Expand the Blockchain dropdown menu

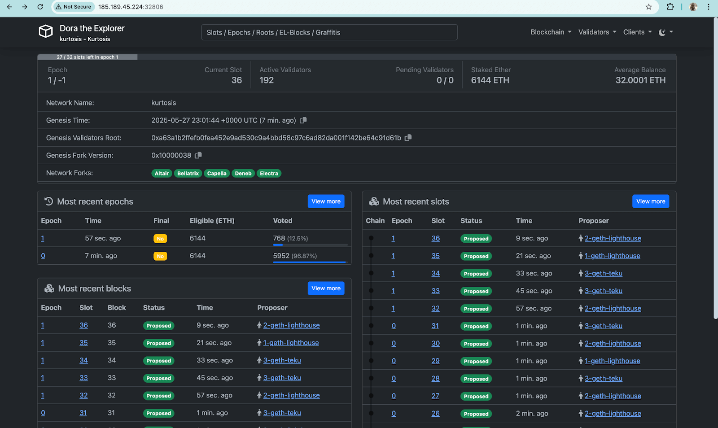tap(551, 32)
